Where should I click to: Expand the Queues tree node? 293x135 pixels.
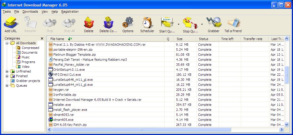7,86
